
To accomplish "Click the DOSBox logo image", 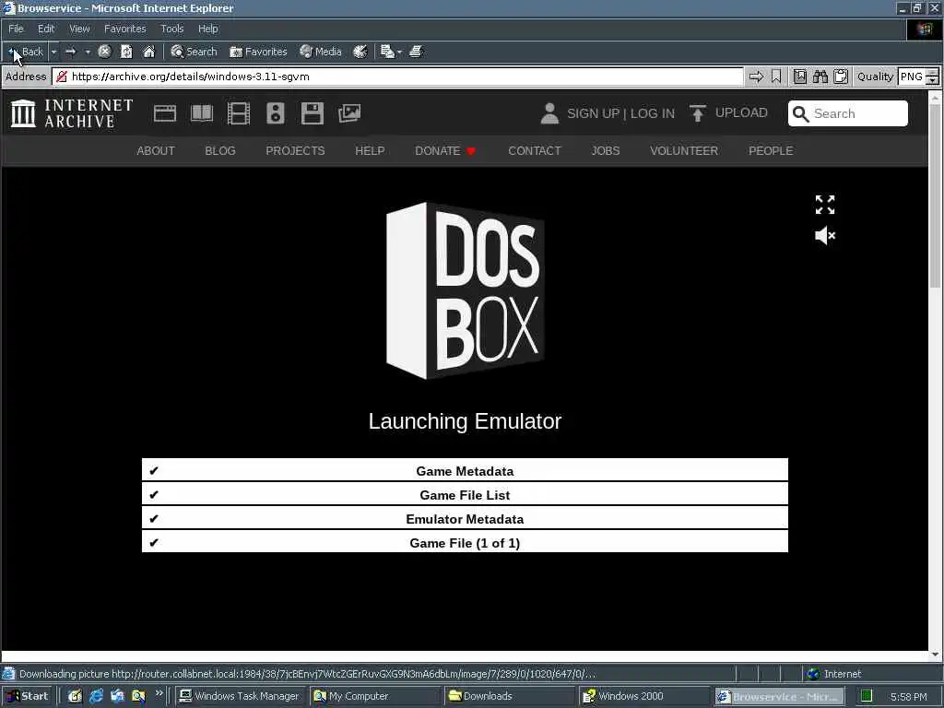I will (465, 290).
